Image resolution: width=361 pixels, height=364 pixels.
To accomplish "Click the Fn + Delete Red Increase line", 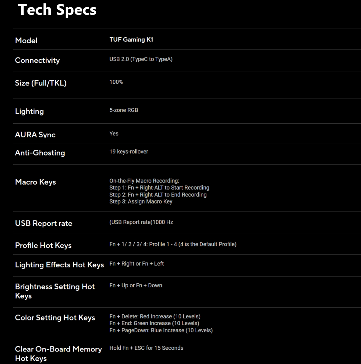I will (x=155, y=317).
